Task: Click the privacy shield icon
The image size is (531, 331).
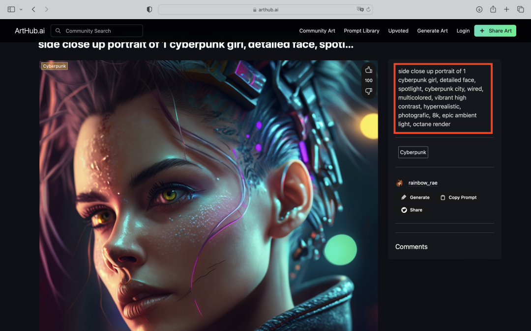Action: [149, 9]
